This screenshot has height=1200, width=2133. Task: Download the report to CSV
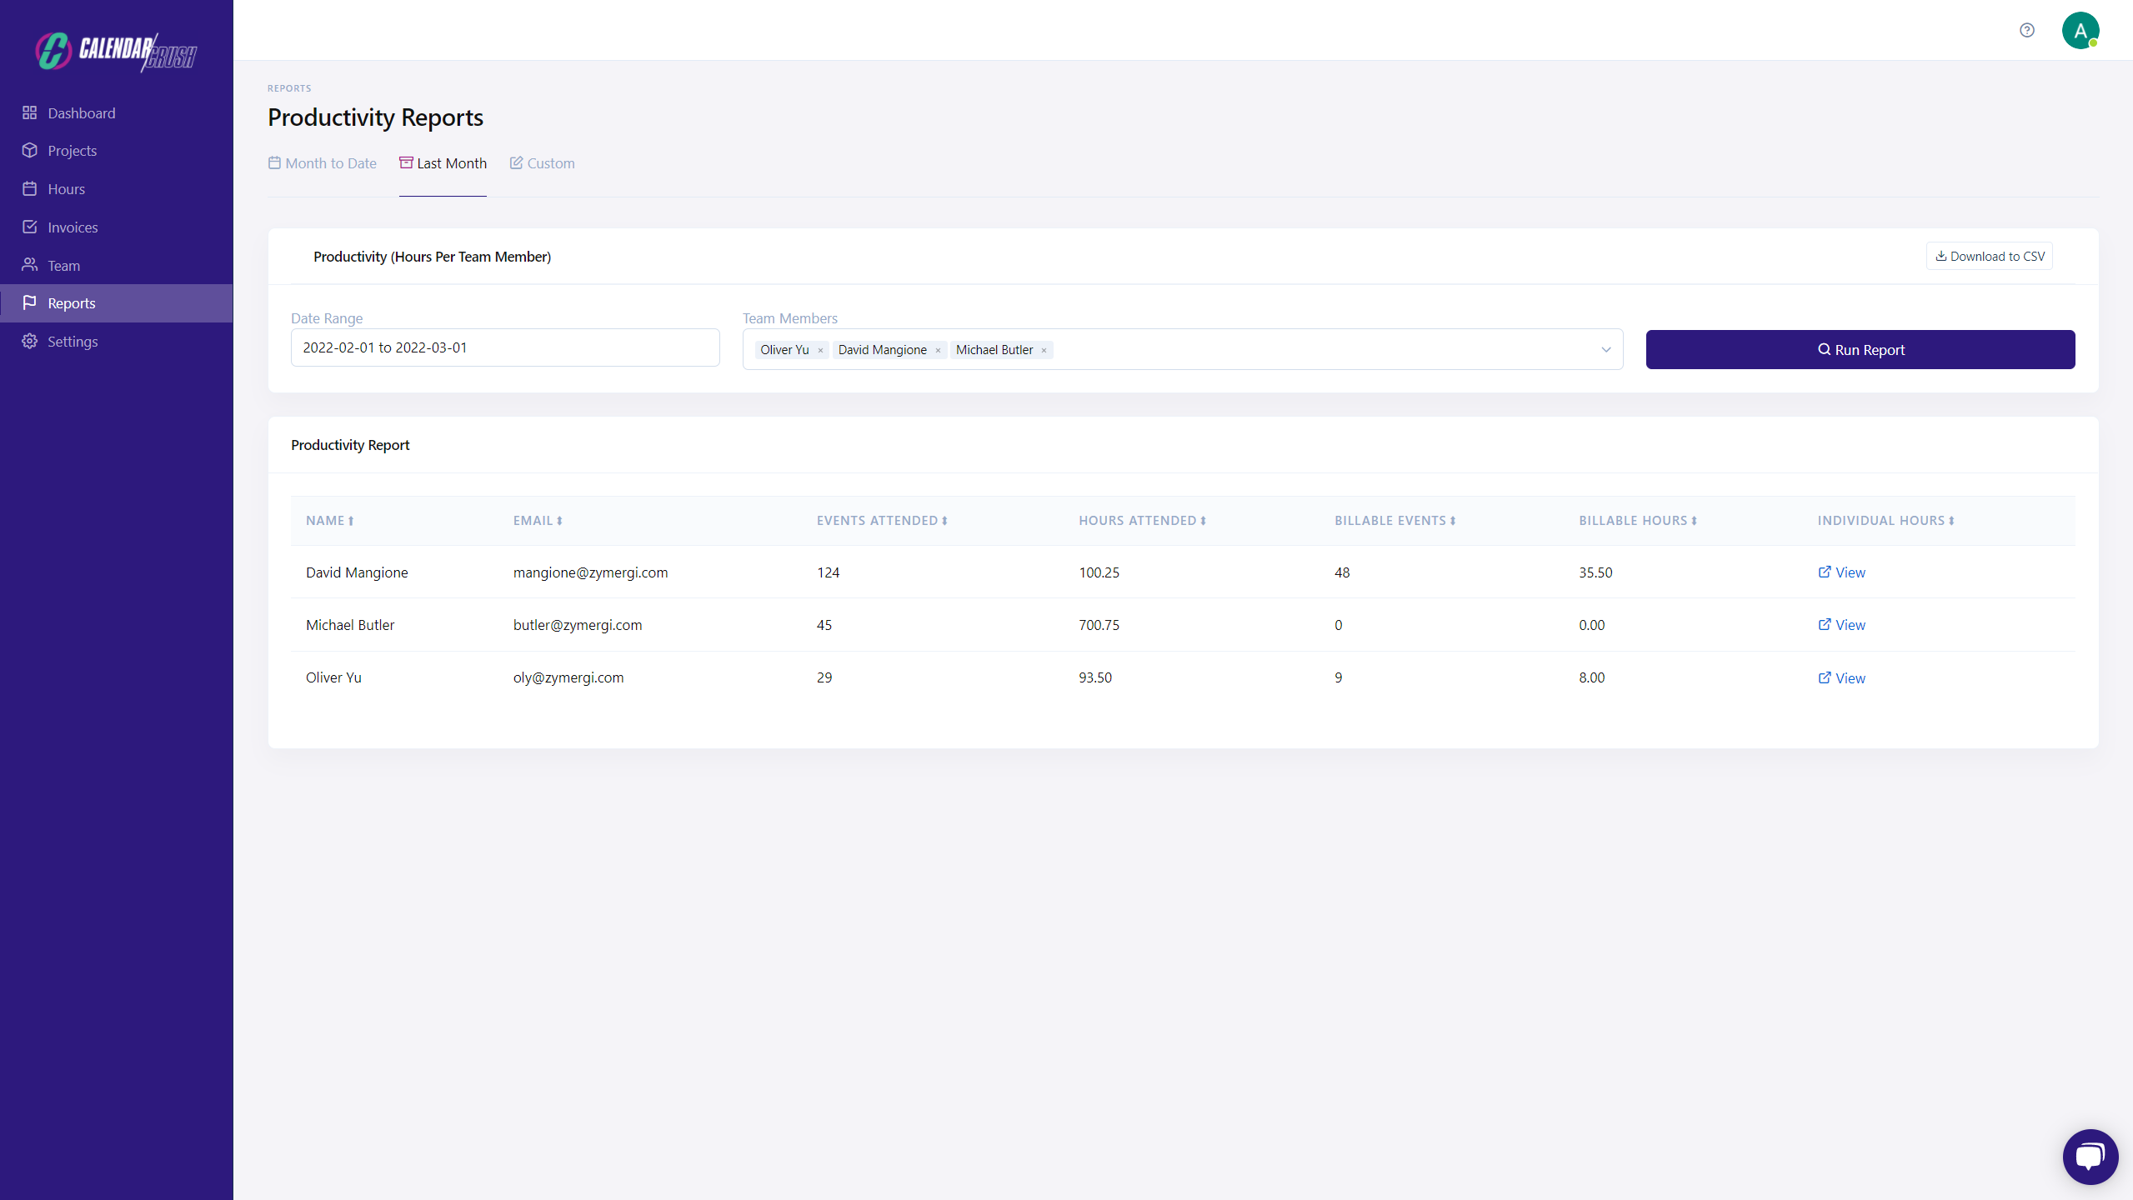pos(1989,257)
